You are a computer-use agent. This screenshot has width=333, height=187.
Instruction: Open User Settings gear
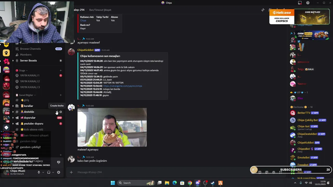click(x=59, y=172)
